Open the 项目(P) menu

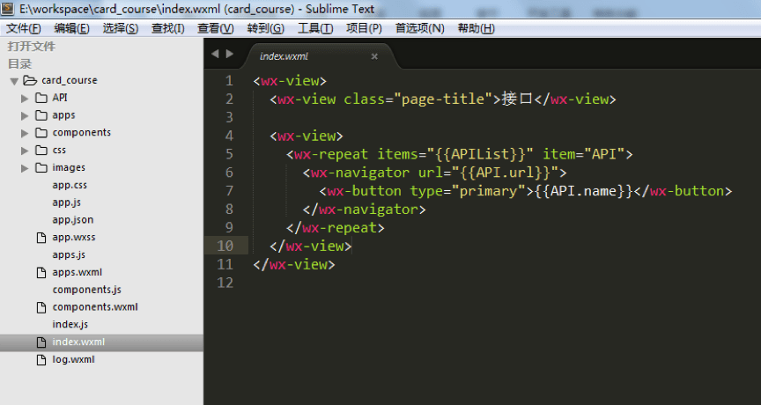coord(364,29)
